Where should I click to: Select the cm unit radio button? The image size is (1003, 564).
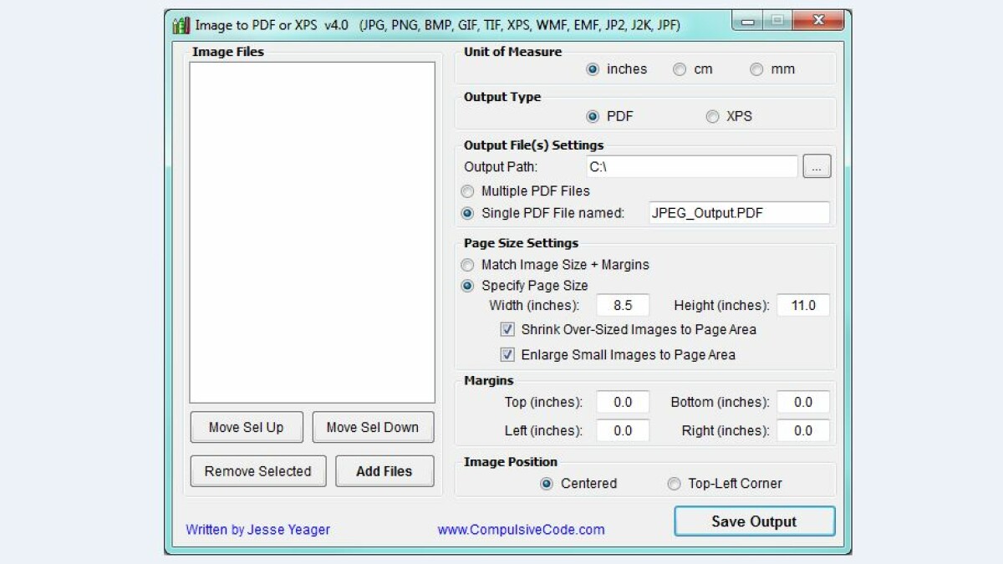coord(680,69)
